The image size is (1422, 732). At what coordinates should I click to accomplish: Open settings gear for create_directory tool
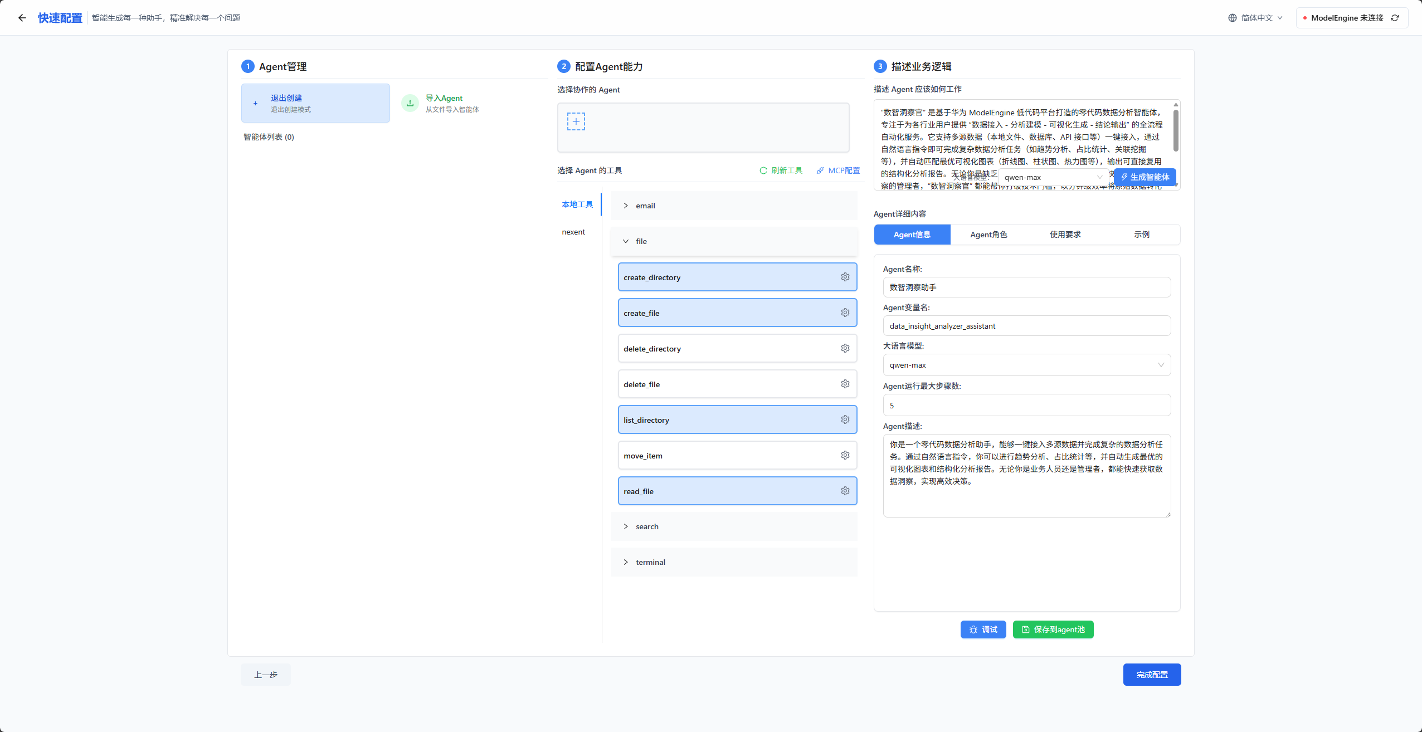pos(845,277)
